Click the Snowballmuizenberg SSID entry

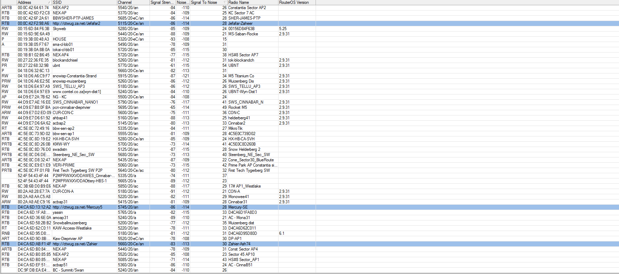pyautogui.click(x=70, y=223)
